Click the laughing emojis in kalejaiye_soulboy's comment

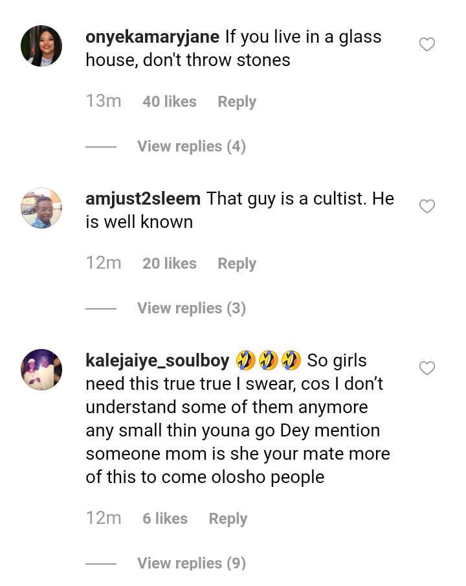click(268, 359)
